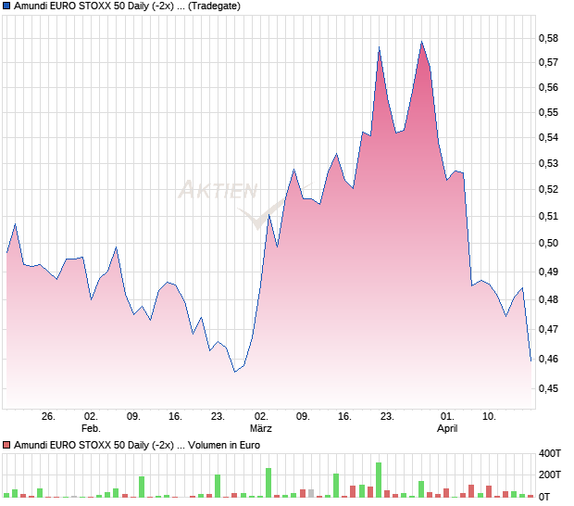Click the blue price legend square
Viewport: 574px width, 506px height.
(6, 6)
